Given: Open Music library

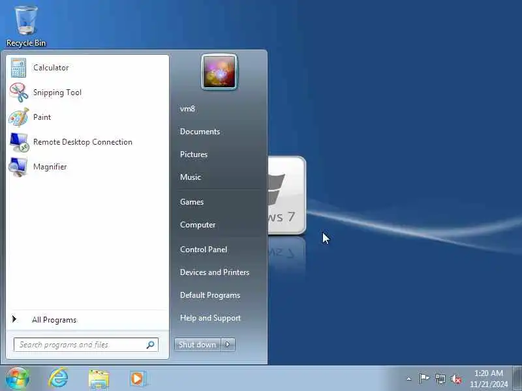Looking at the screenshot, I should click(x=191, y=177).
